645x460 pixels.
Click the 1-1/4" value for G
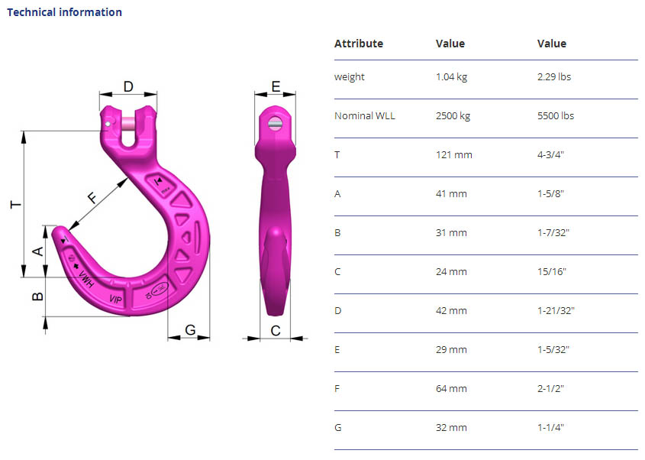coord(550,427)
